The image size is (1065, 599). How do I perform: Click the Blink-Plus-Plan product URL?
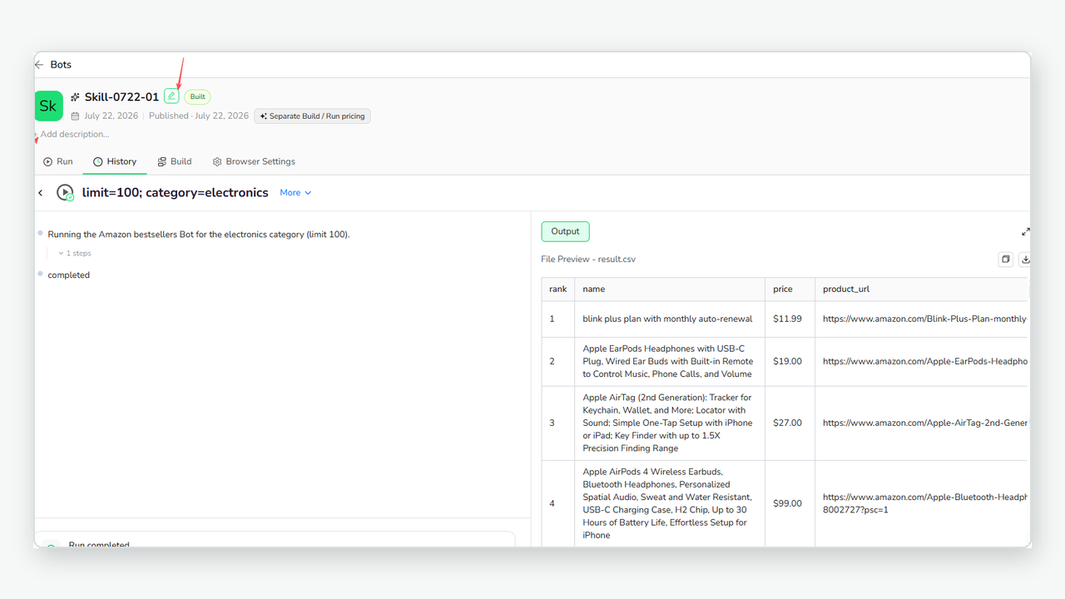tap(925, 319)
